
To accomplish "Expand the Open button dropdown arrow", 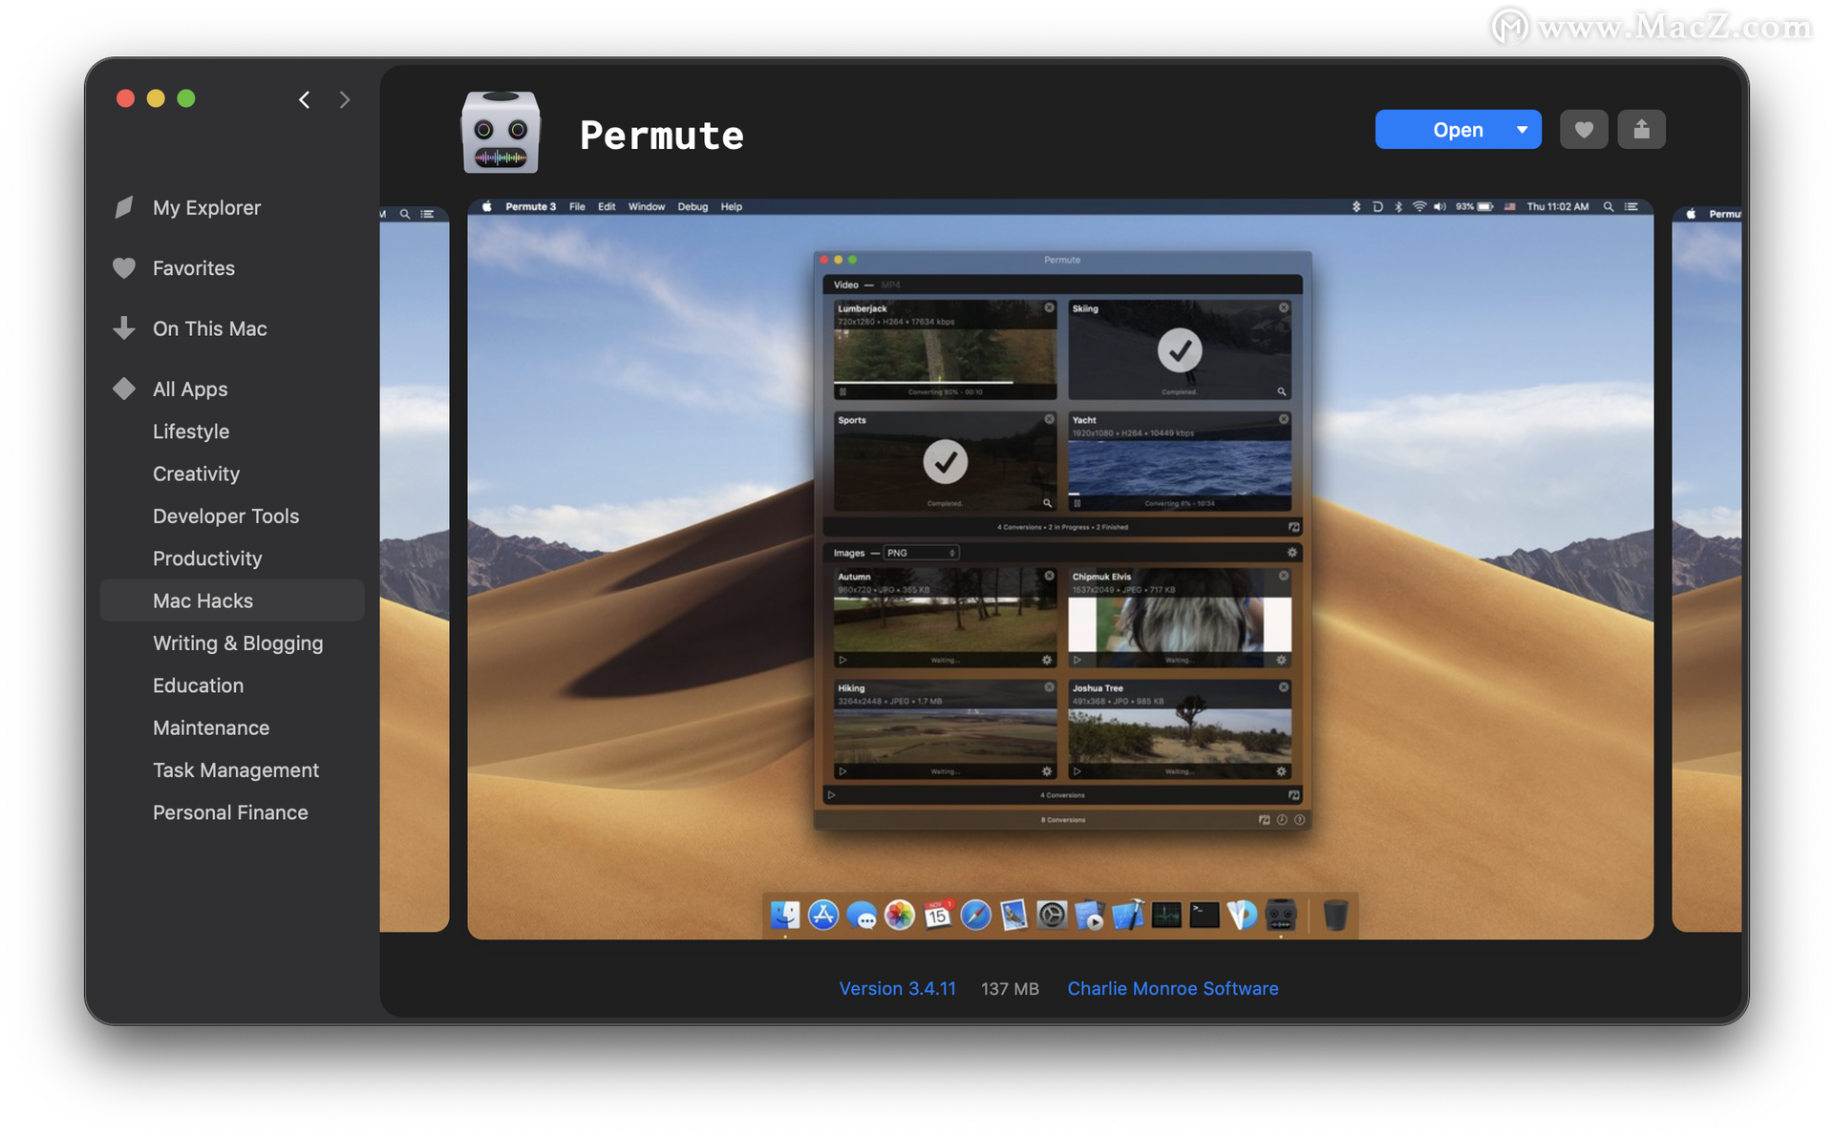I will [x=1522, y=130].
